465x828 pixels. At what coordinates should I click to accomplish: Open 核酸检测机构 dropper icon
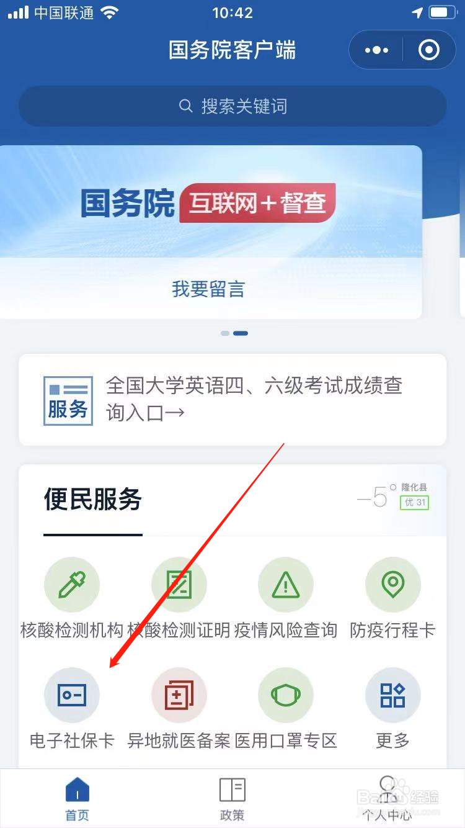coord(72,585)
